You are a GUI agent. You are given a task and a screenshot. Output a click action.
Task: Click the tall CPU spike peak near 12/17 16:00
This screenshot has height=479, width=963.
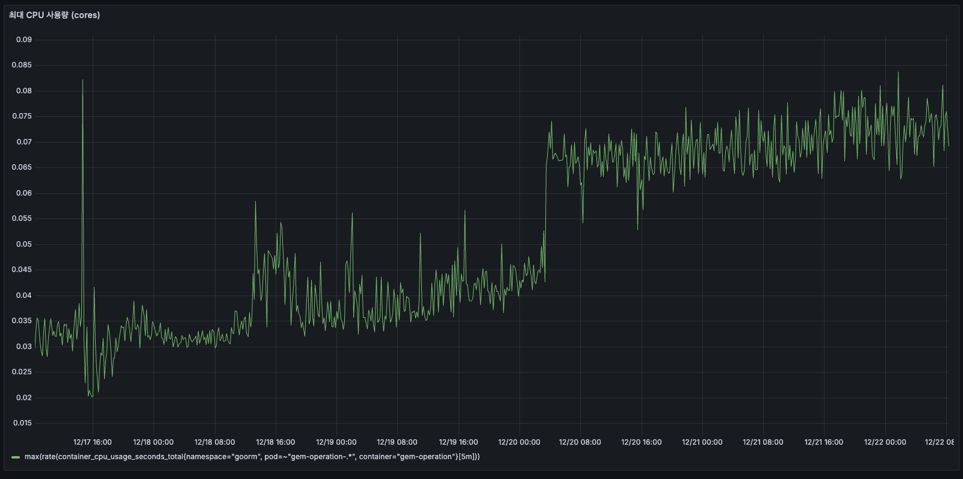83,80
